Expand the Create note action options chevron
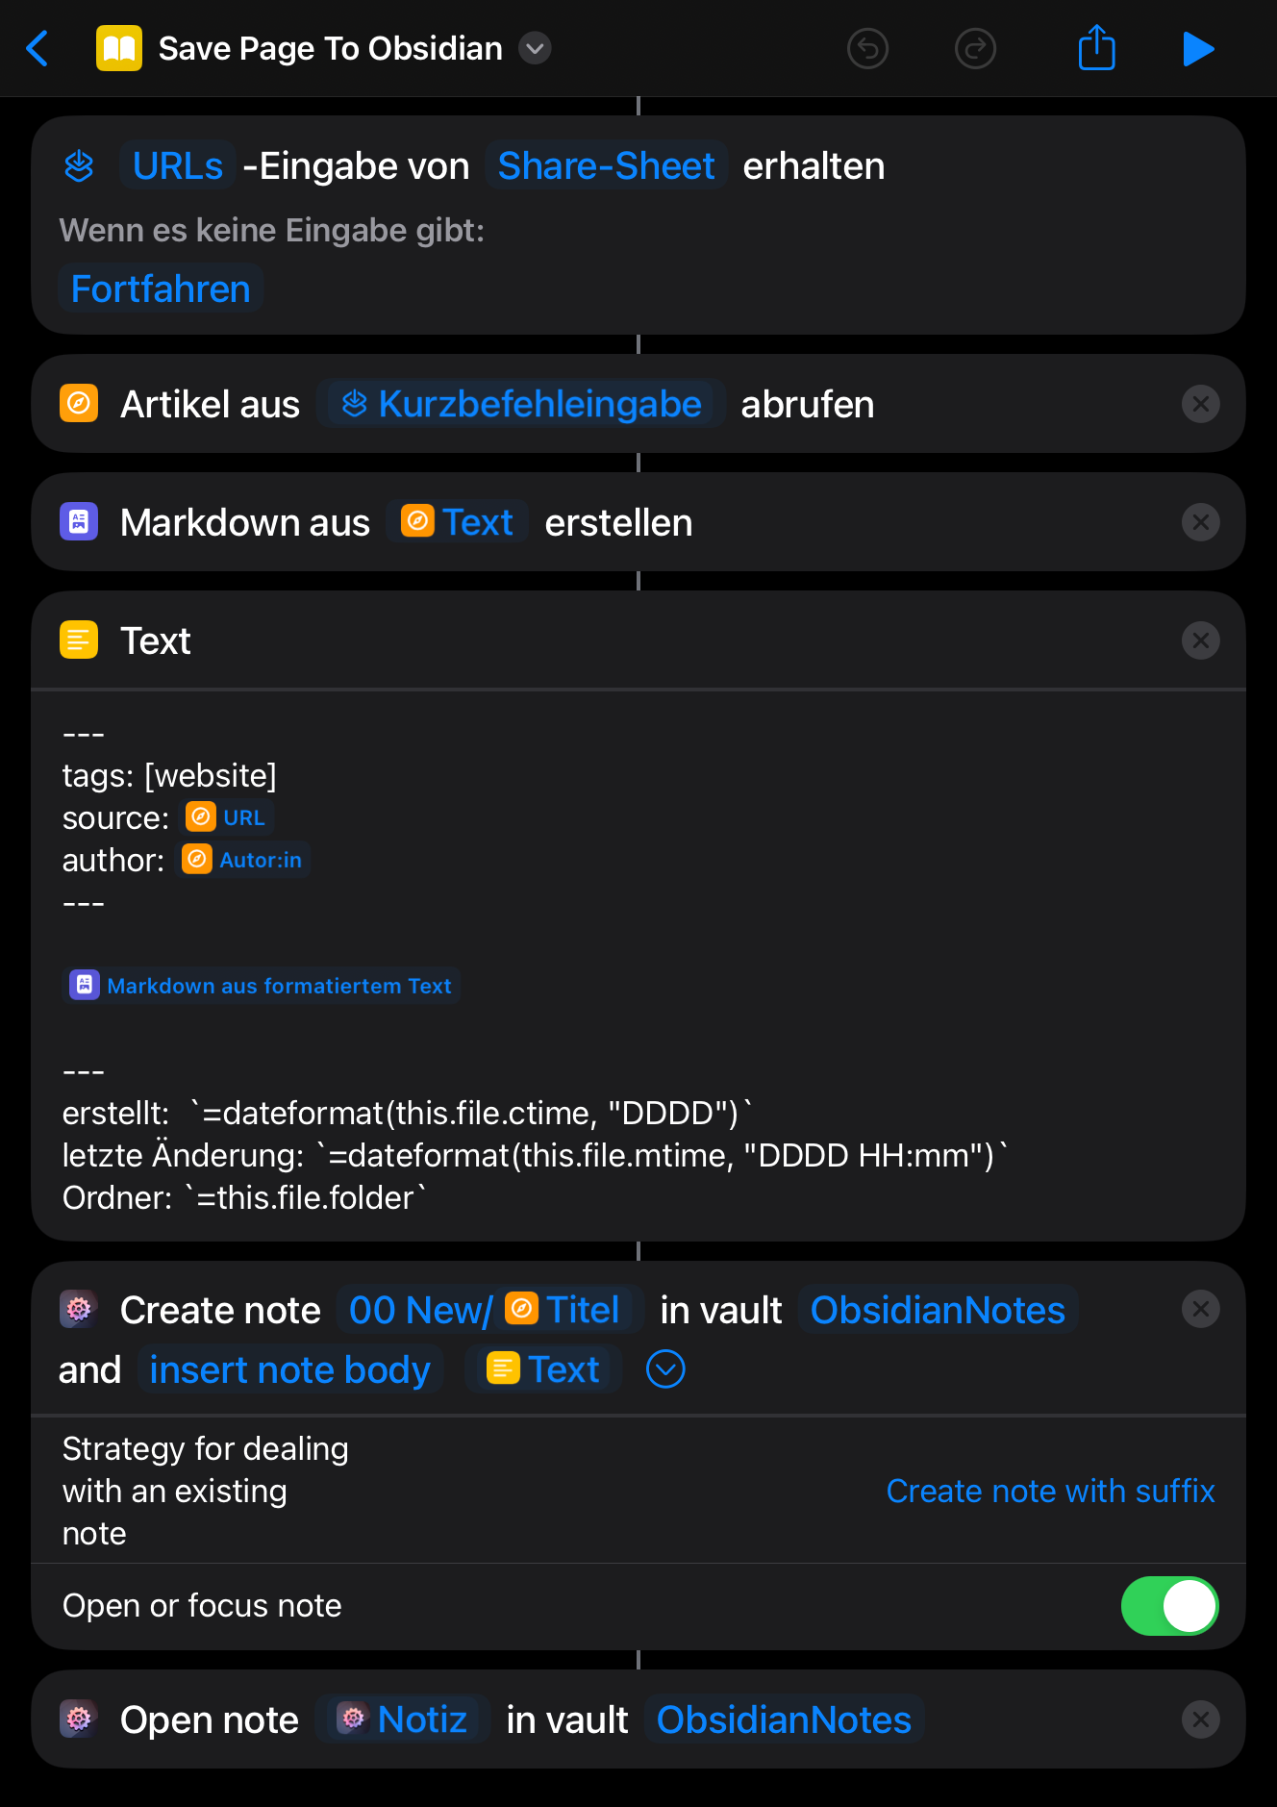The width and height of the screenshot is (1277, 1807). point(665,1368)
